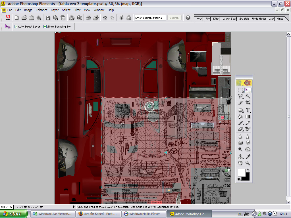Swap foreground and background colors
This screenshot has width=291, height=218.
click(248, 170)
